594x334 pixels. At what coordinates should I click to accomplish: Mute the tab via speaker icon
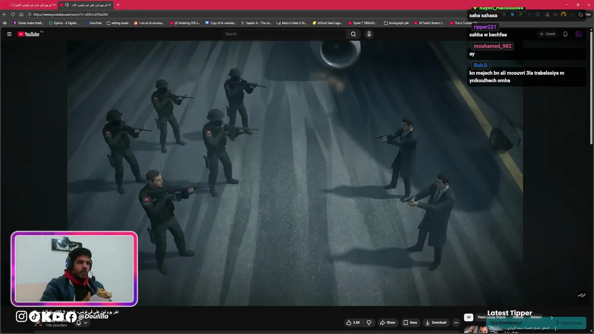(x=67, y=5)
